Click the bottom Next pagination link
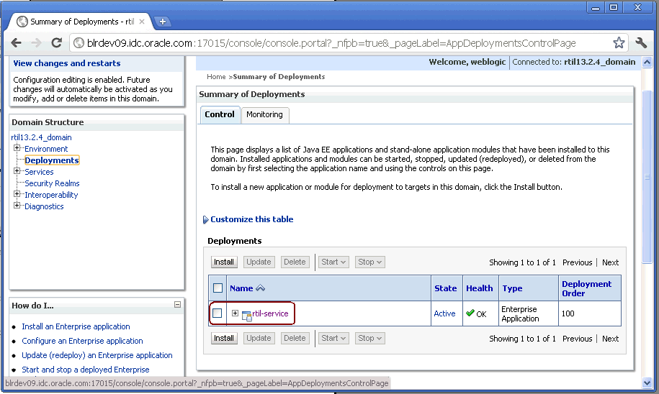The image size is (659, 394). coord(610,339)
